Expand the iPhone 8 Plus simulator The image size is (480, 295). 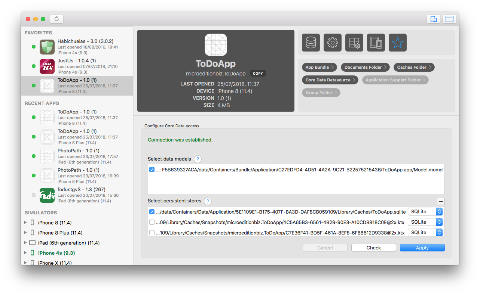tap(25, 233)
